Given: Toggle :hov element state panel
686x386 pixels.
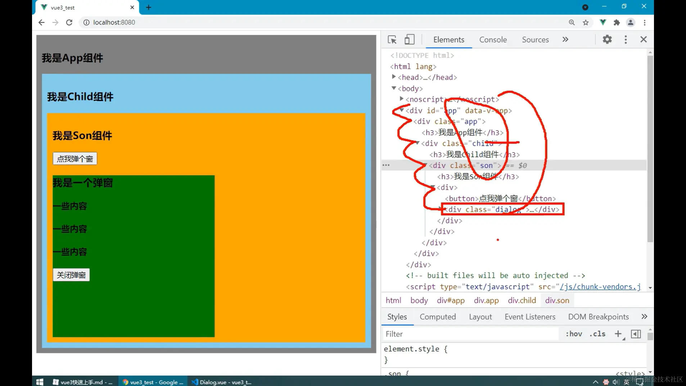Looking at the screenshot, I should pos(574,334).
